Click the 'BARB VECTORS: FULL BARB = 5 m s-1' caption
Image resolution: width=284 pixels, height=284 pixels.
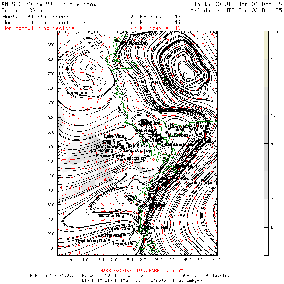142,271
